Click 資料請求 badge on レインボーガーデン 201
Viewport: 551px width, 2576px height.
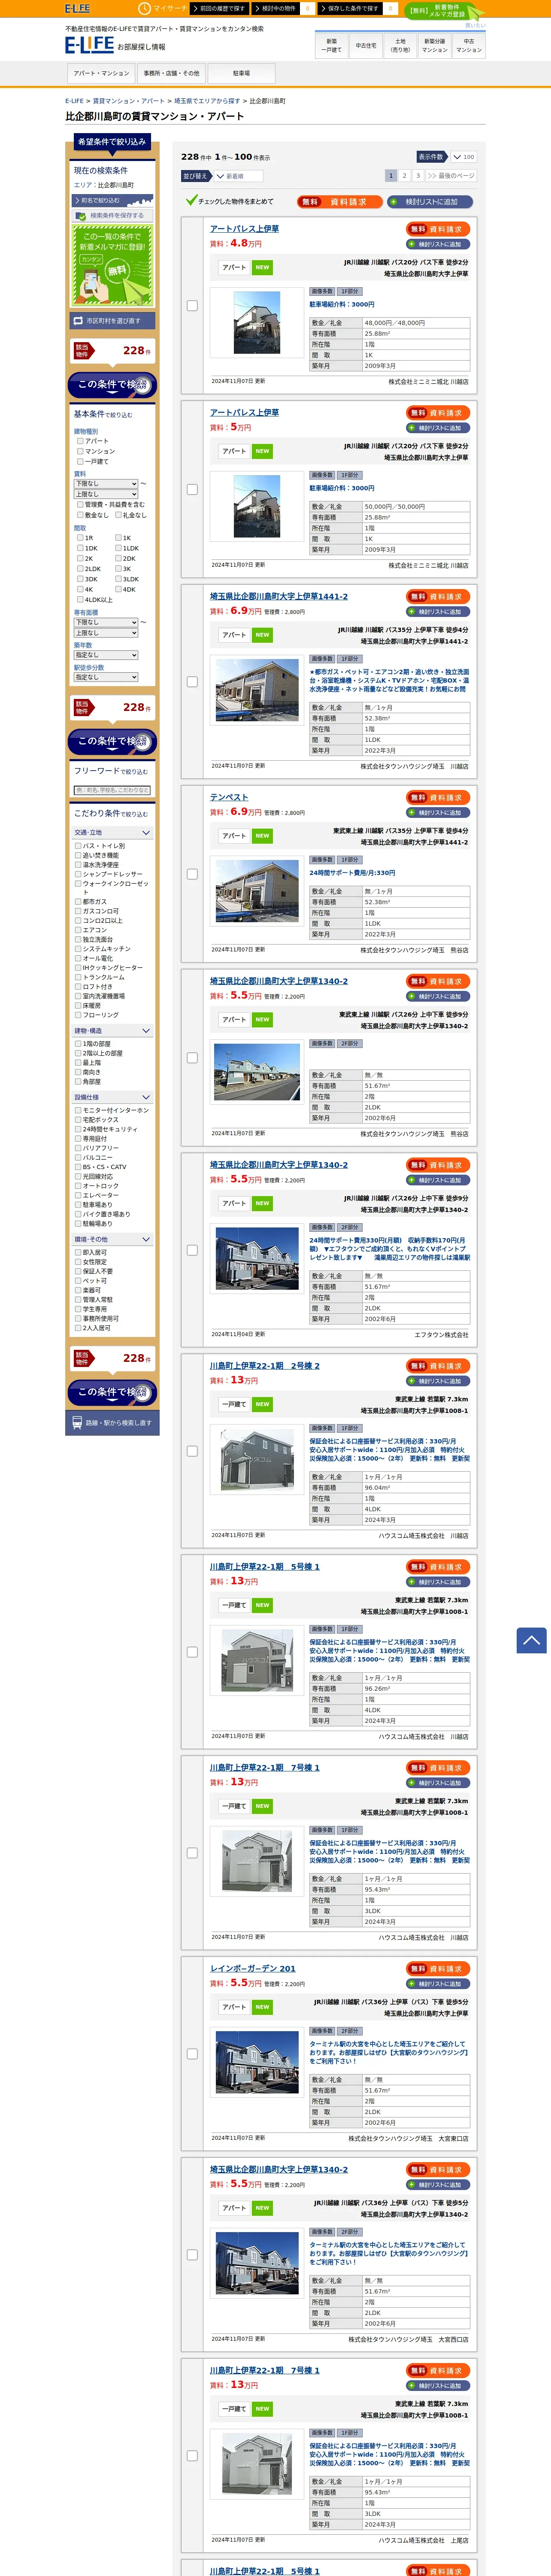[x=438, y=1968]
